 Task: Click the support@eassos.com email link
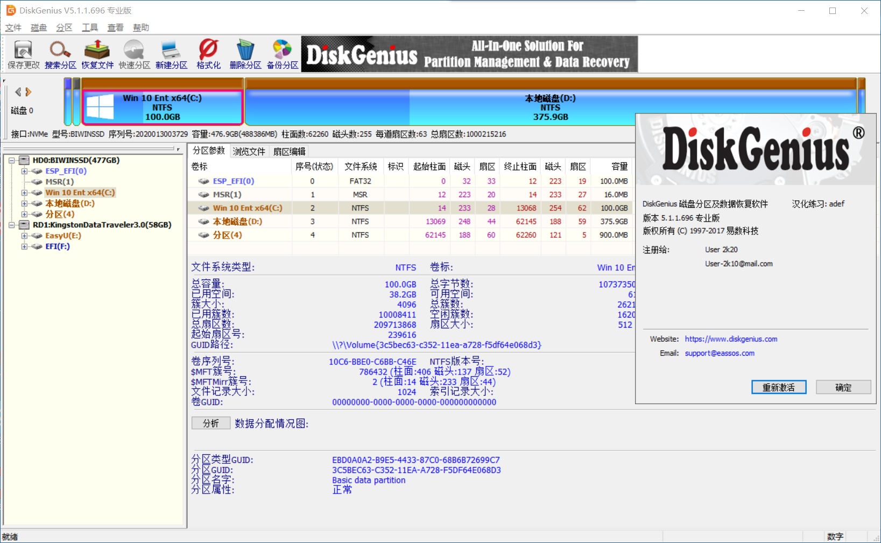pyautogui.click(x=720, y=353)
